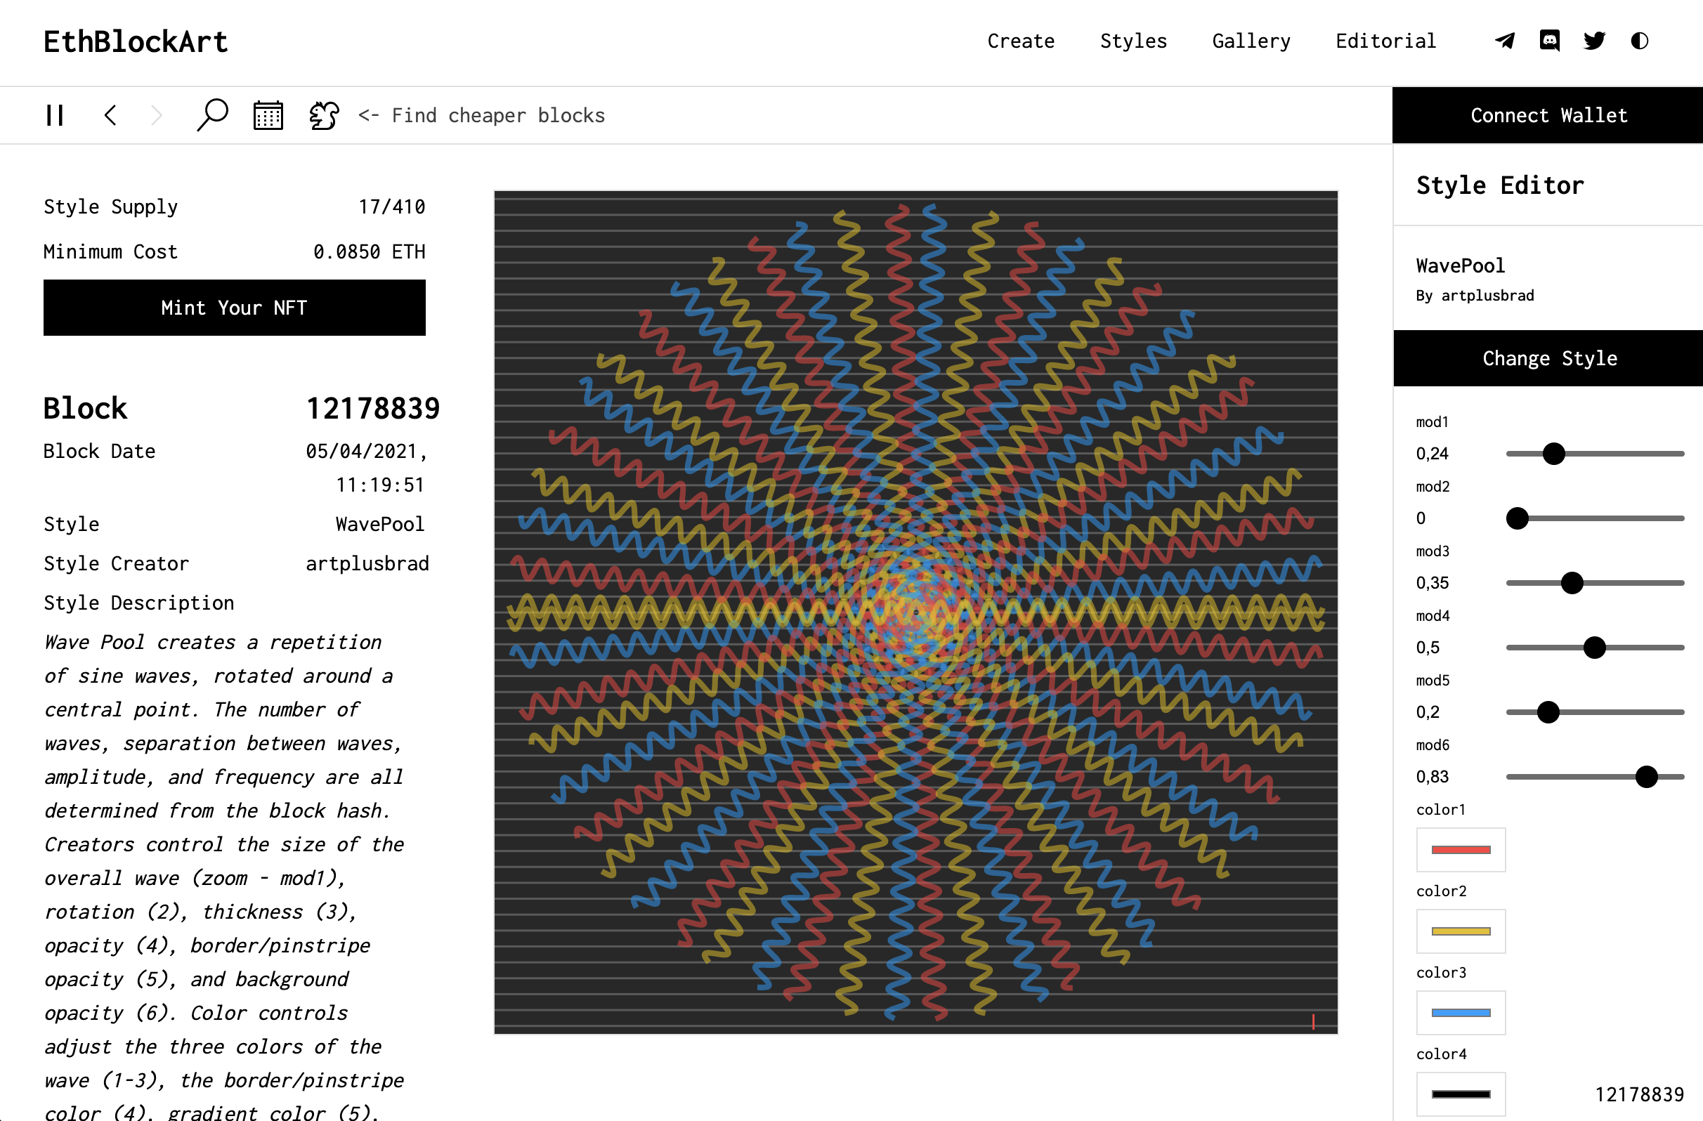Open the EthBlockArt Twitter page
The width and height of the screenshot is (1703, 1121).
(x=1594, y=41)
